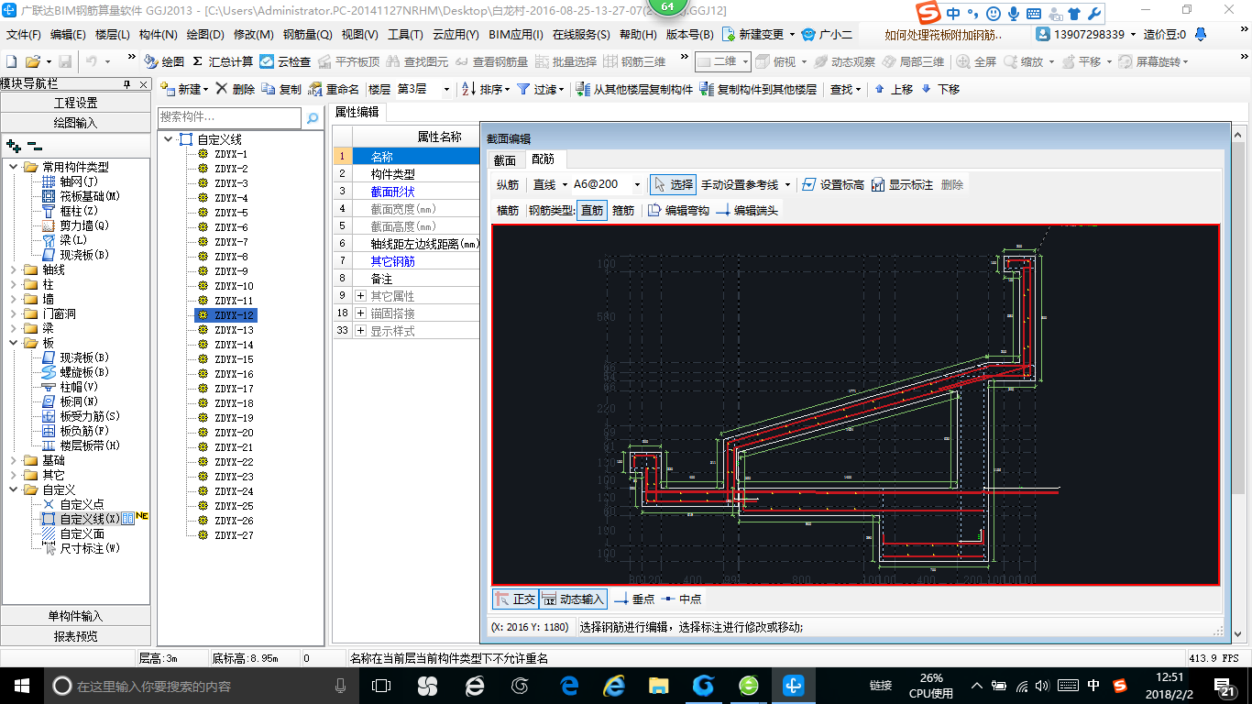Click the collapse-all minus icon in navigator
Viewport: 1252px width, 704px height.
tap(34, 145)
